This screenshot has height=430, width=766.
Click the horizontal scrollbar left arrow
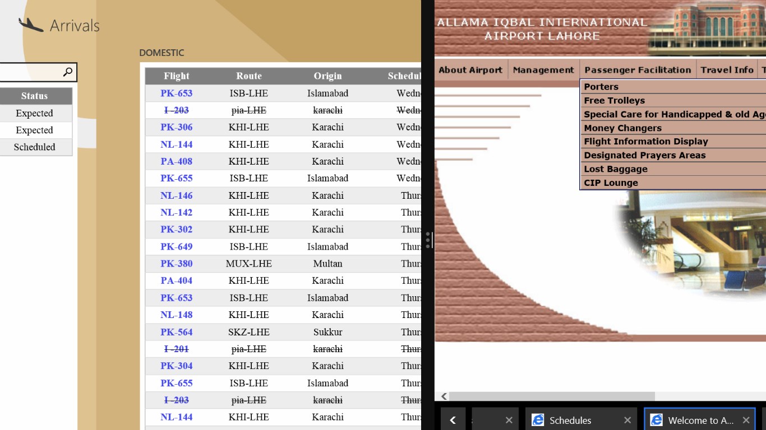444,396
